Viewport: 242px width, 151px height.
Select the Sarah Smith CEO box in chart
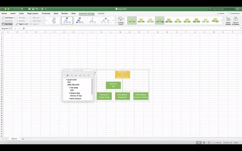coord(123,74)
